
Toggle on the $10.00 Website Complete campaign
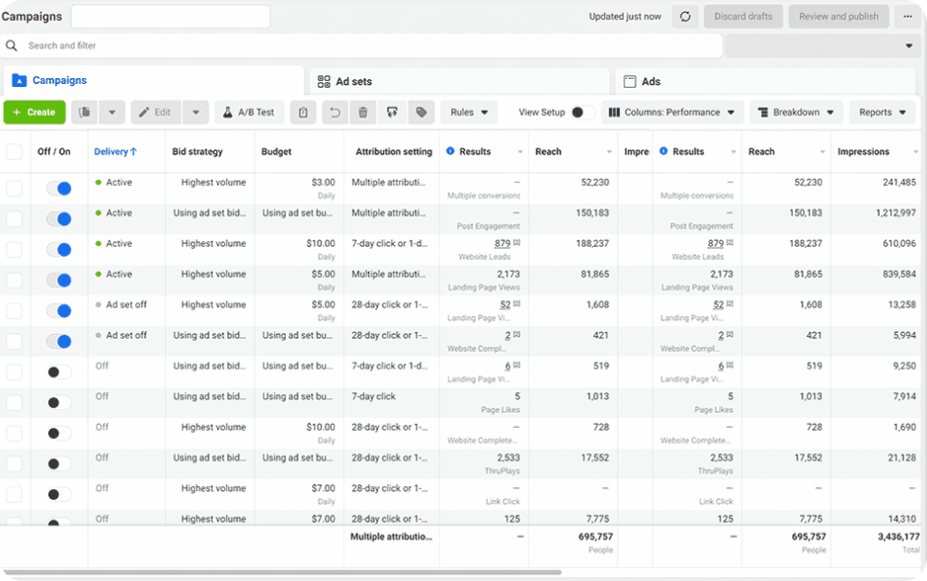59,433
